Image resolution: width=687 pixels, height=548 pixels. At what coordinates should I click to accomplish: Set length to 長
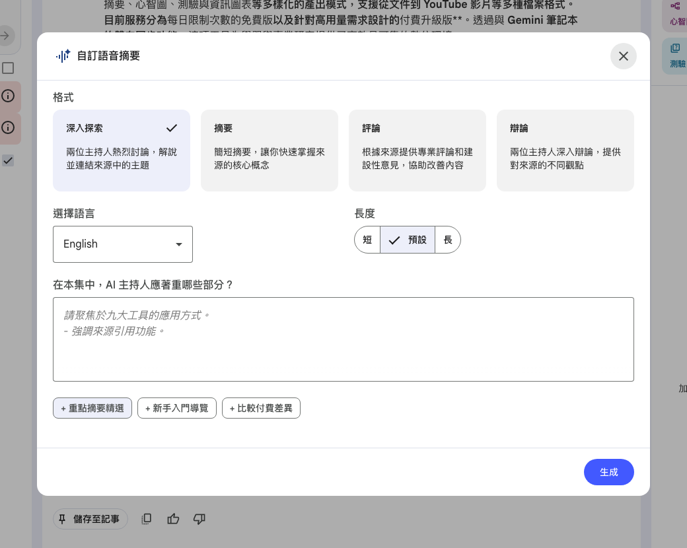click(x=448, y=240)
